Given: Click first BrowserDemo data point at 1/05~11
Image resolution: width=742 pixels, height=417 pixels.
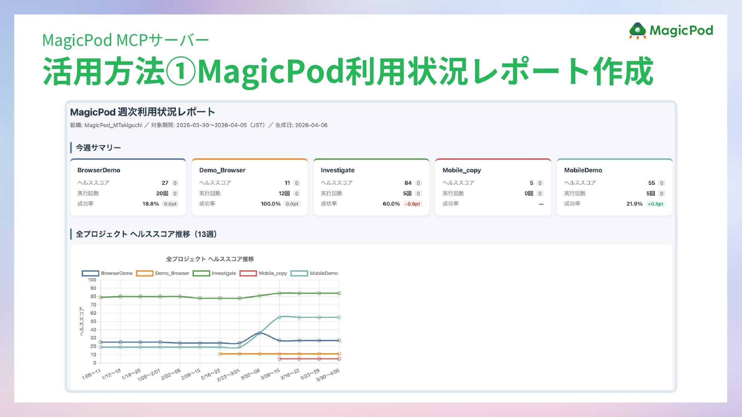Looking at the screenshot, I should pos(100,342).
